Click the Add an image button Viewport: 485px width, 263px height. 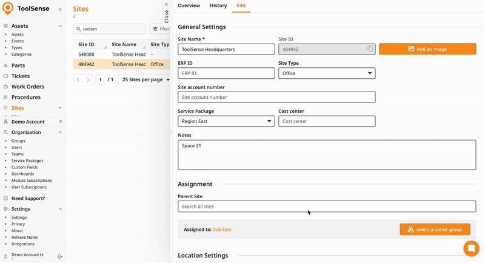427,49
